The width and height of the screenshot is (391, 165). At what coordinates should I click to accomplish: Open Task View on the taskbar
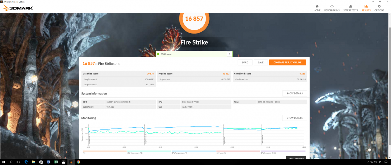tap(19, 162)
